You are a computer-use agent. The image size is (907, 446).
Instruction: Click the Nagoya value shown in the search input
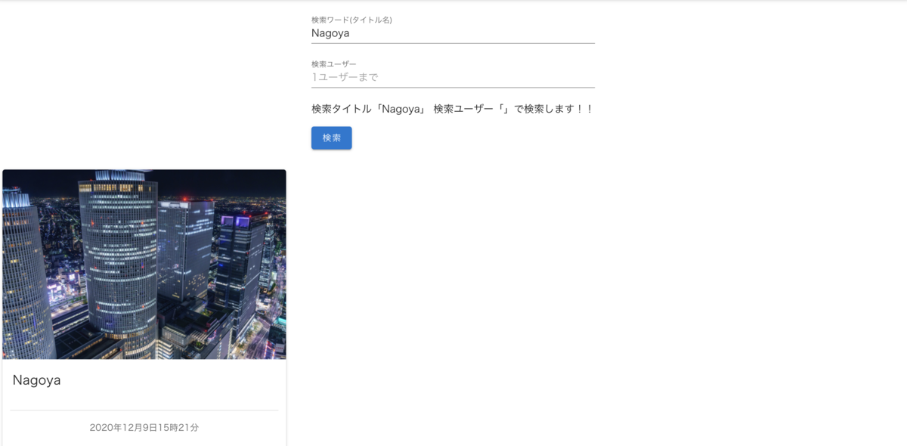pyautogui.click(x=330, y=33)
